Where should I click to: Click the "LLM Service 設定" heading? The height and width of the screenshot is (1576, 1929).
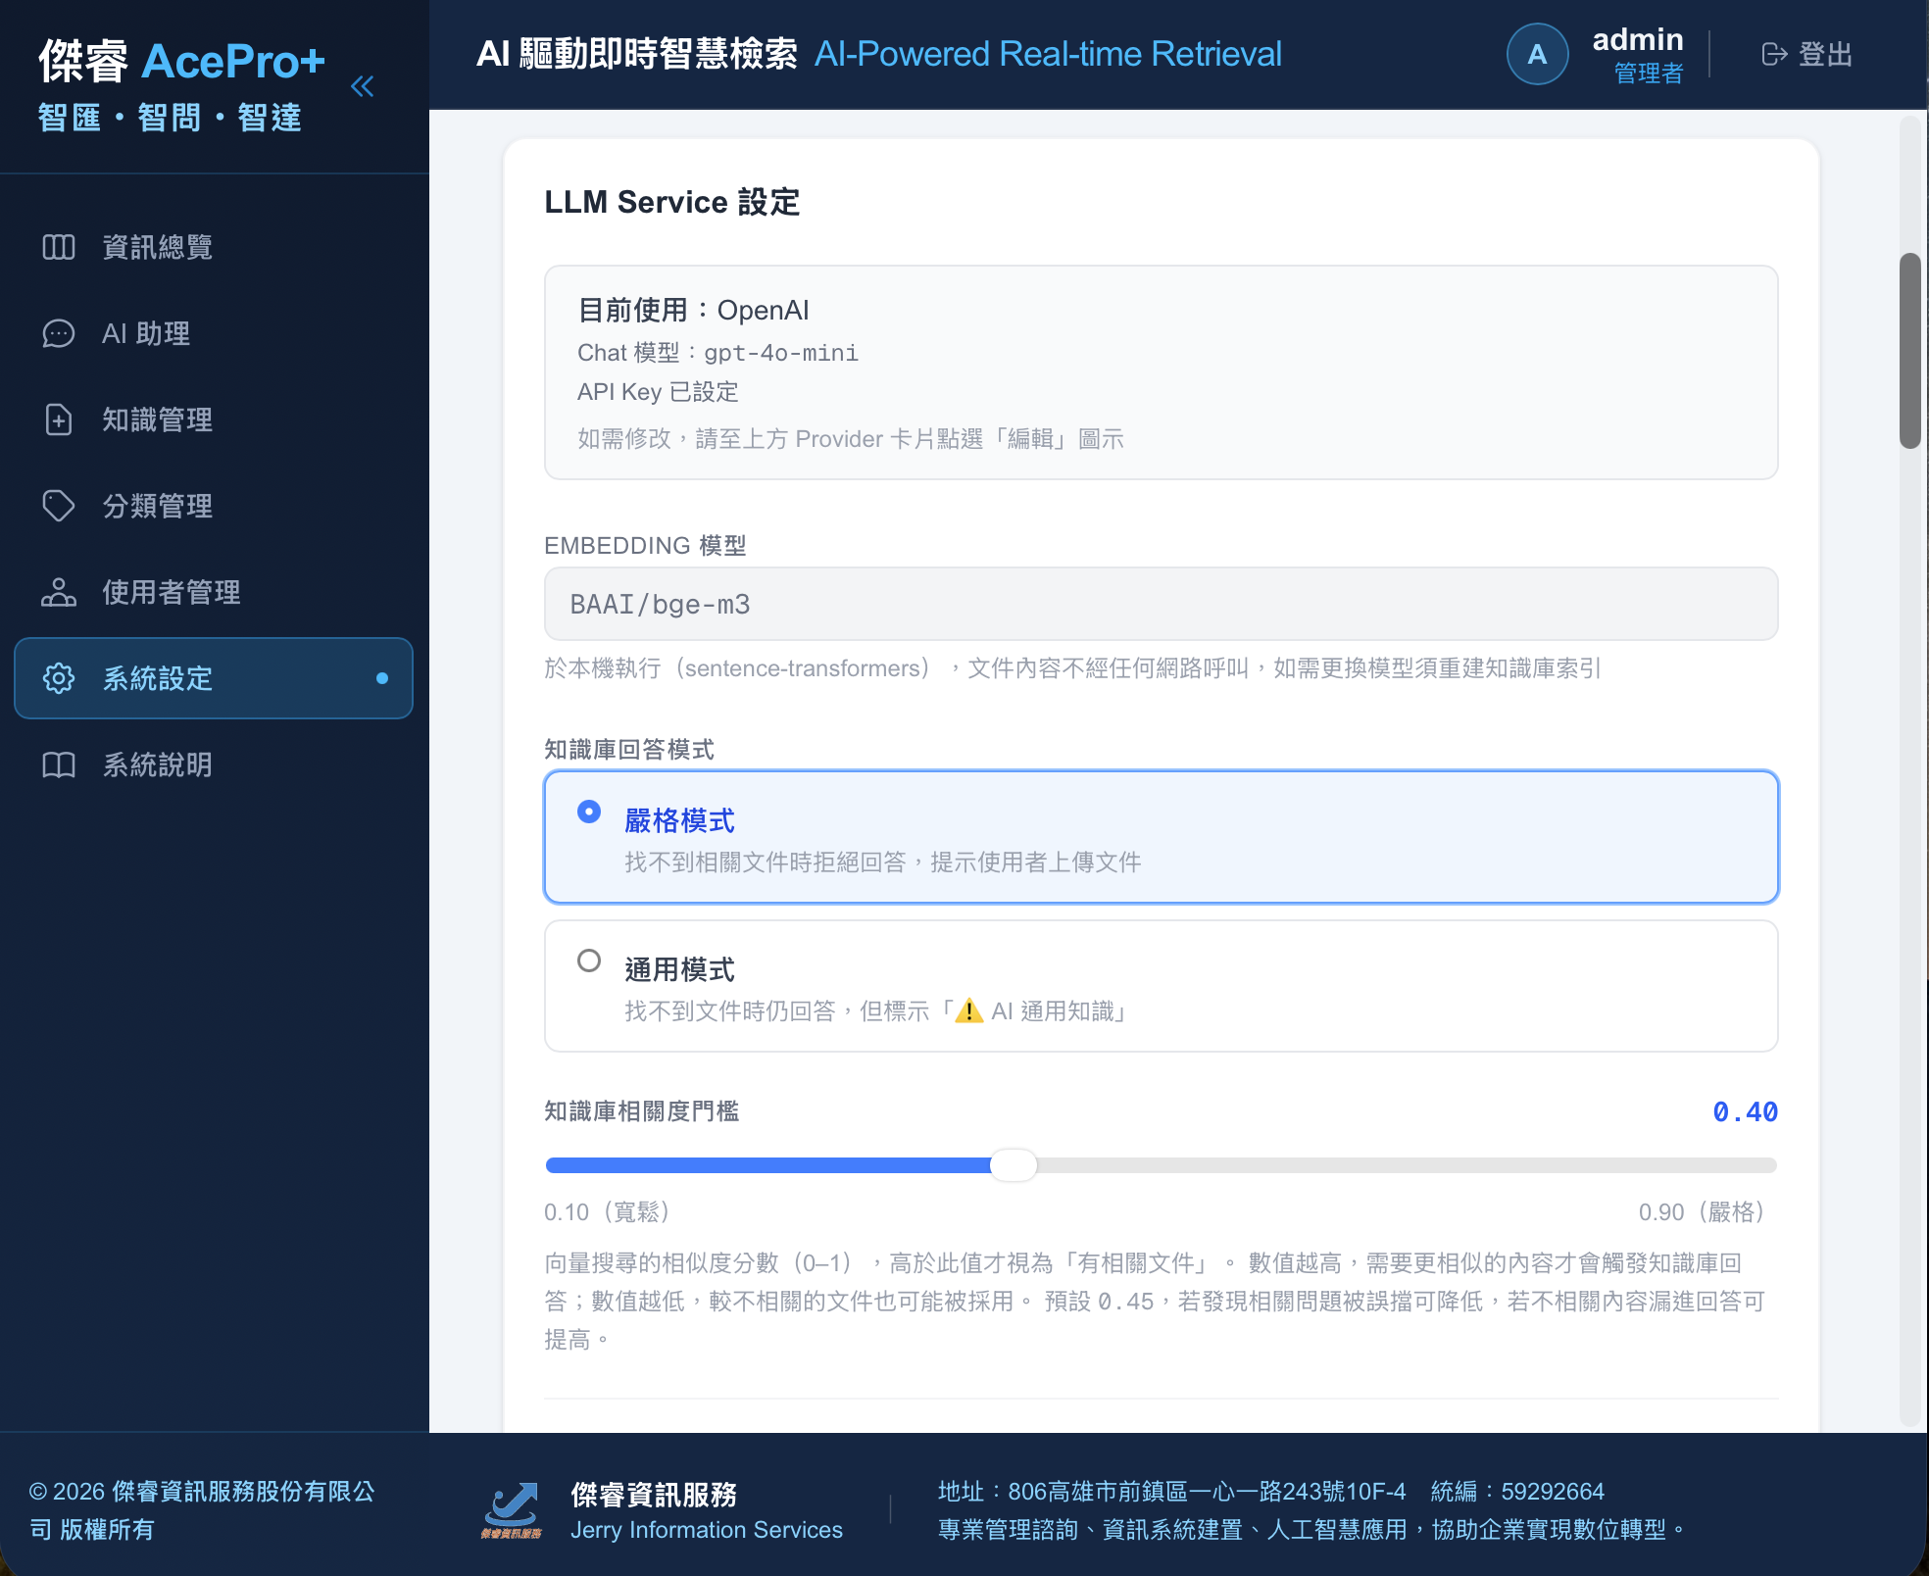point(672,202)
